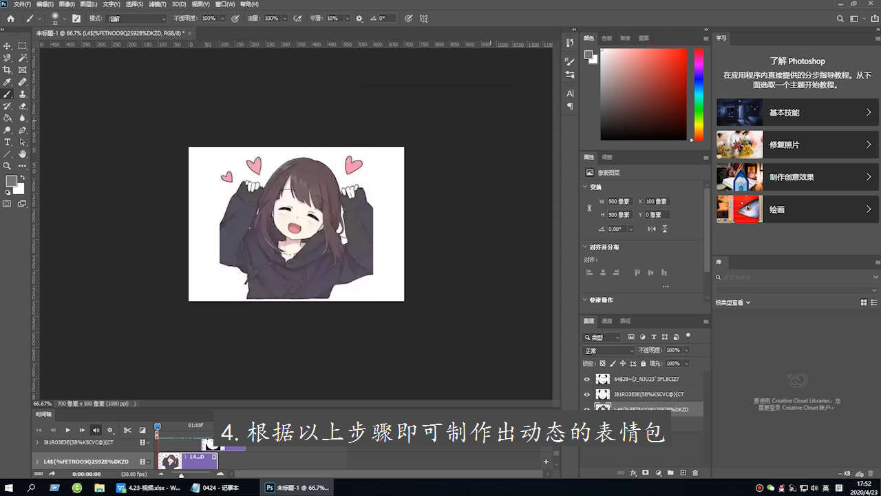Click the split at playhead scissors icon
The width and height of the screenshot is (881, 496).
coord(127,430)
